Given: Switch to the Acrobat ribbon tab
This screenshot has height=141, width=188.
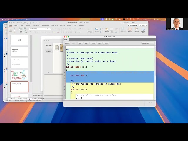Looking at the screenshot, I should (x=81, y=25).
